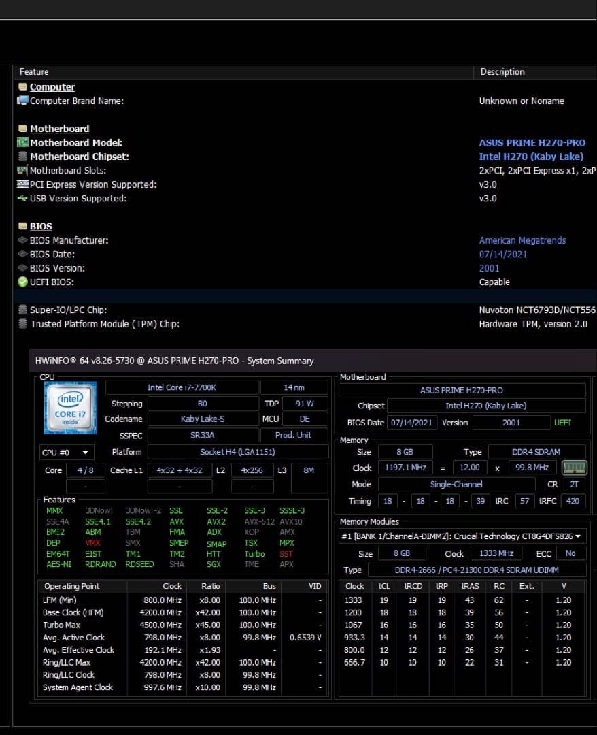The image size is (597, 735).
Task: Select the Feature column header
Action: [33, 71]
